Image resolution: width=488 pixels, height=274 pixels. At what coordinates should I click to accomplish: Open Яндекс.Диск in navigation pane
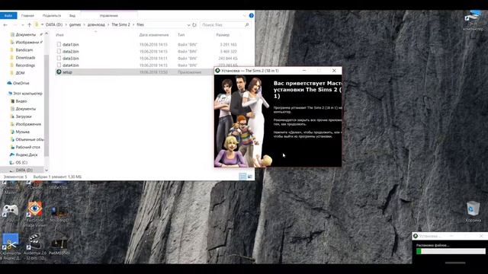click(x=27, y=155)
